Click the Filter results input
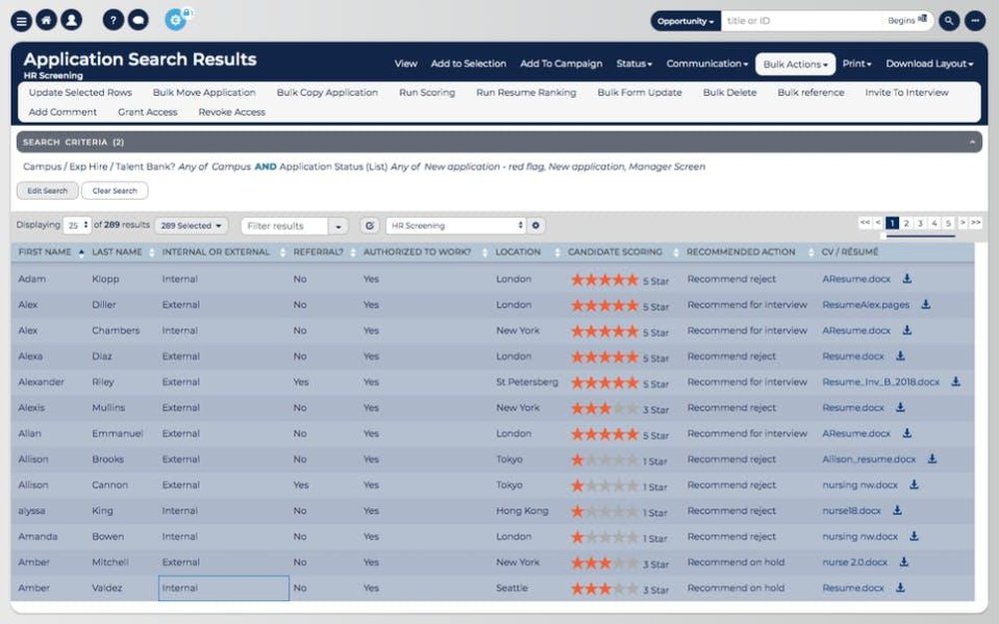The image size is (999, 624). point(285,226)
